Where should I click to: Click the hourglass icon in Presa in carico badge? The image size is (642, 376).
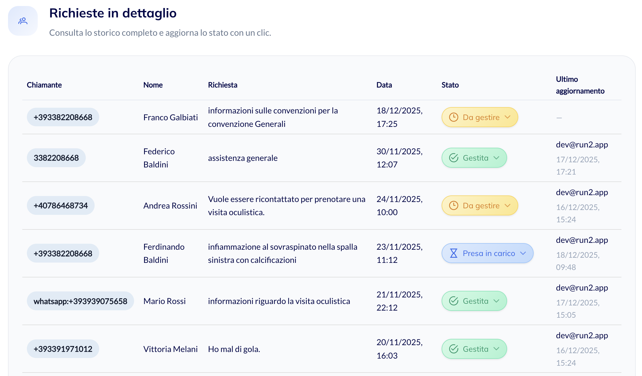(x=454, y=253)
